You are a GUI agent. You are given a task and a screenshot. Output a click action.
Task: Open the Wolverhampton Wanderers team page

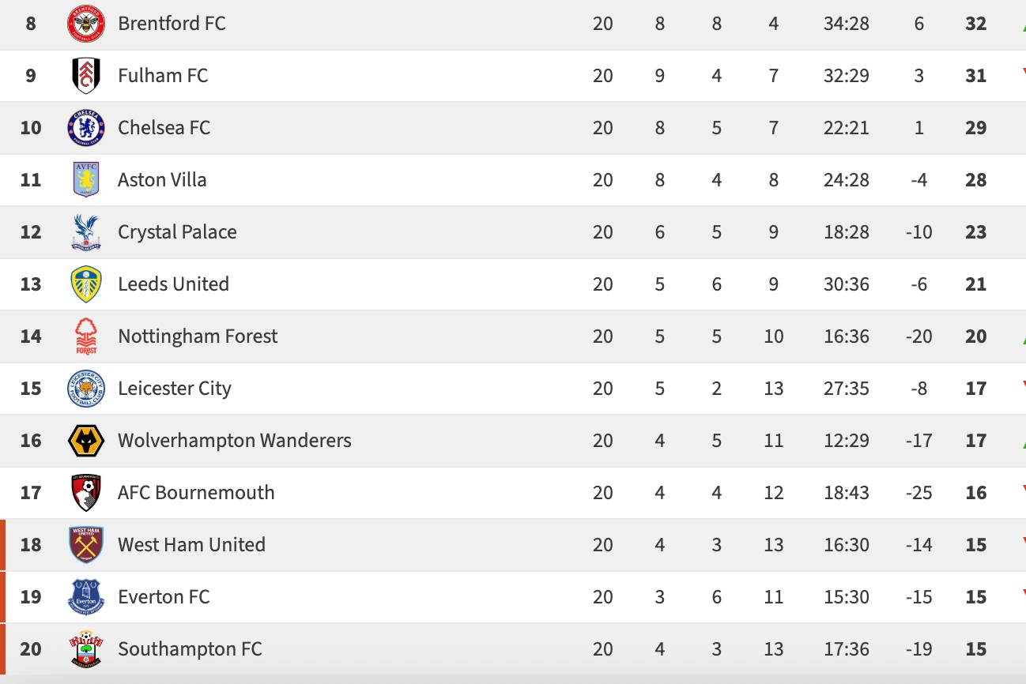pos(234,441)
